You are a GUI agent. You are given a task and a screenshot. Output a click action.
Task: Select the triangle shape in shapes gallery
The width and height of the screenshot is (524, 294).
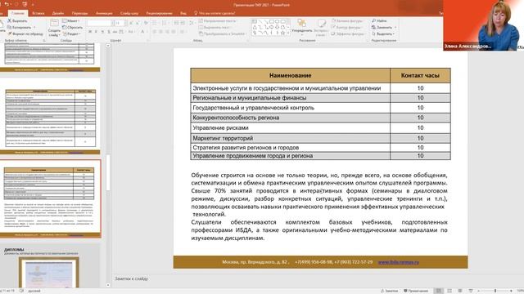(255, 27)
